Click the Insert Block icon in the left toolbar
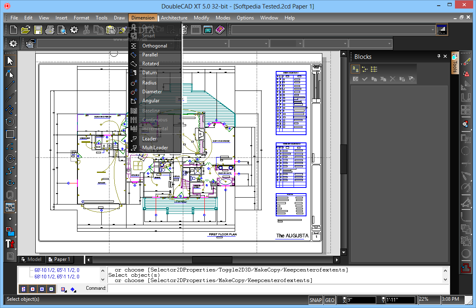476x308 pixels. coord(10,207)
